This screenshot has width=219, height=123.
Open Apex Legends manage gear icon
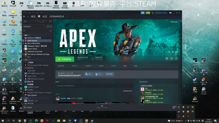point(167,58)
